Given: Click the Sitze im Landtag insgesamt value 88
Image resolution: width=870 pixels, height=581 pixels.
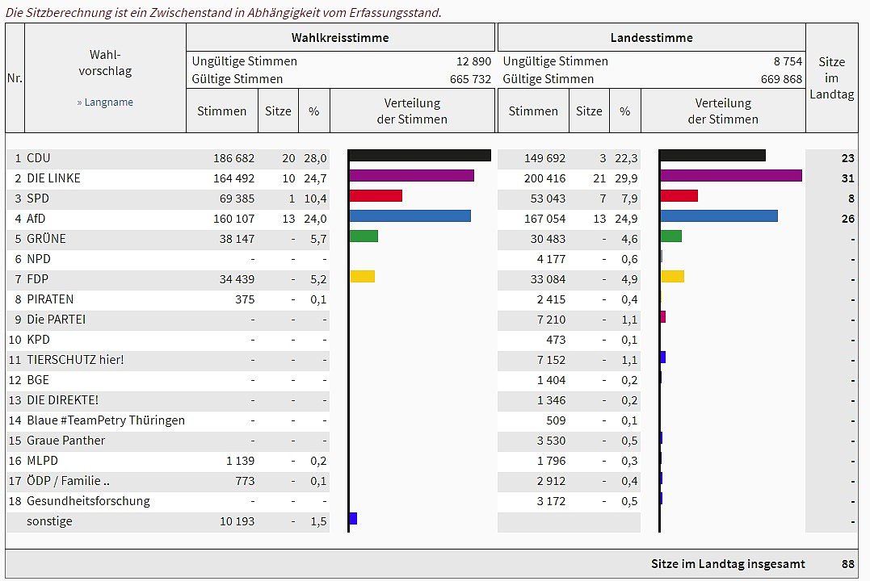Looking at the screenshot, I should [847, 564].
